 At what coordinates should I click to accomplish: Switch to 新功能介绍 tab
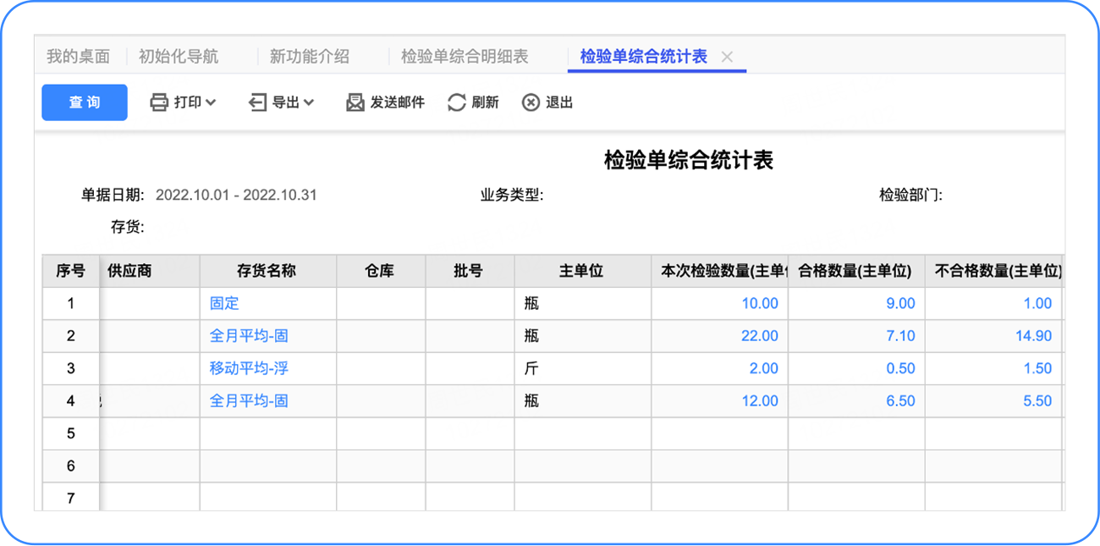tap(309, 57)
